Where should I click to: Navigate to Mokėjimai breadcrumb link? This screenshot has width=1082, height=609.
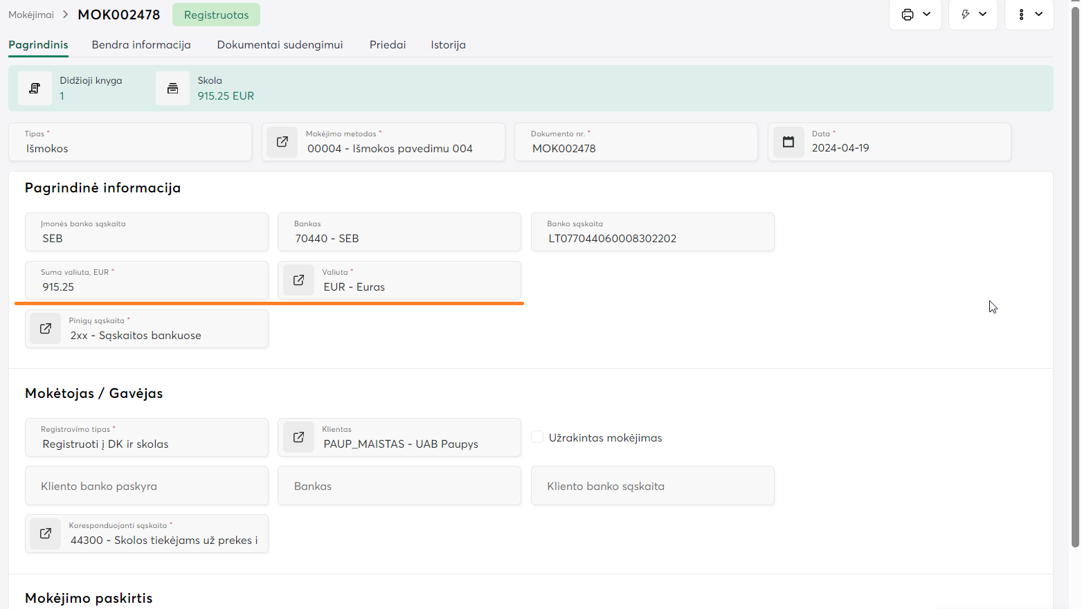click(x=31, y=15)
